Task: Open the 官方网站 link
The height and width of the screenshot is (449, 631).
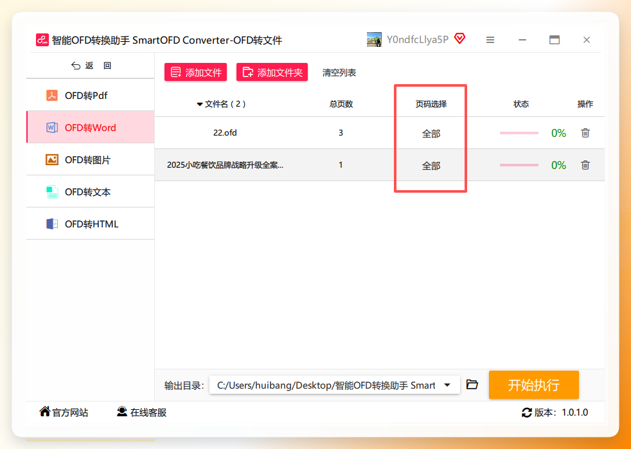Action: click(x=64, y=412)
